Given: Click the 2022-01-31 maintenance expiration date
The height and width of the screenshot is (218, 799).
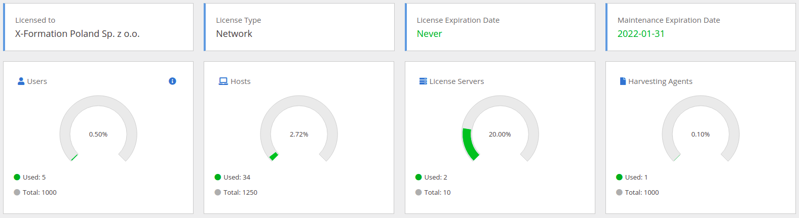Looking at the screenshot, I should (x=641, y=34).
